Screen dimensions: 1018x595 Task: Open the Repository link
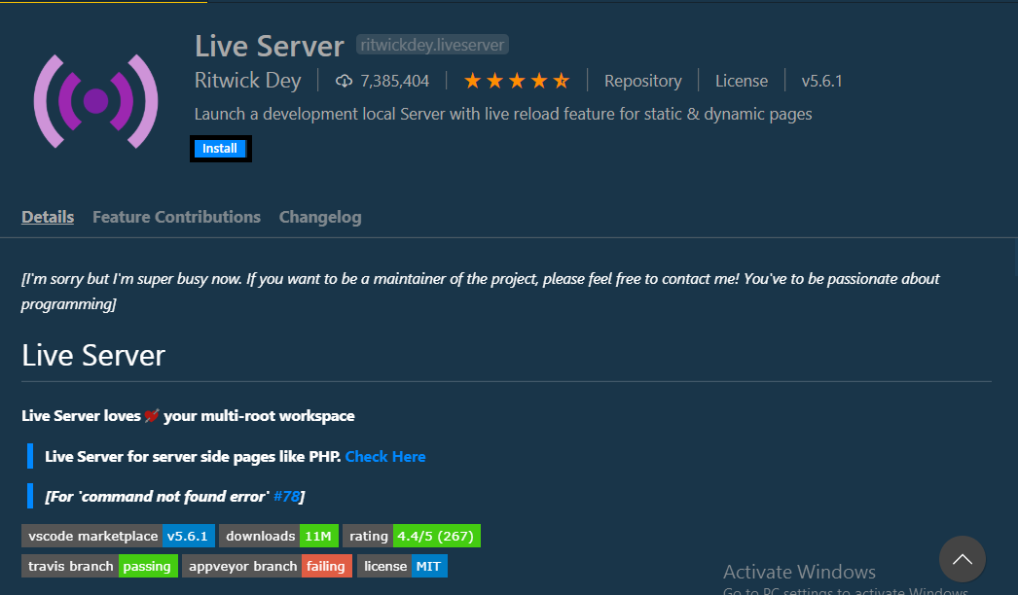click(x=642, y=81)
